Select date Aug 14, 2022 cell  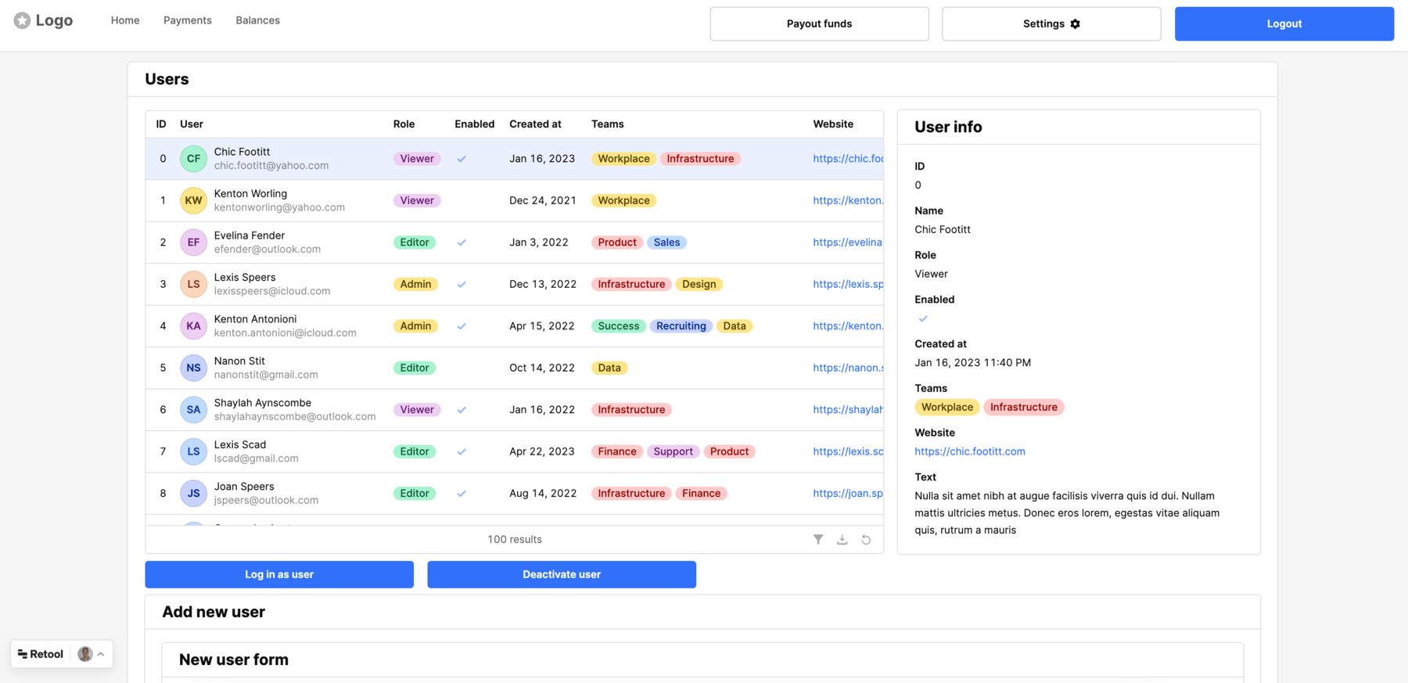(543, 494)
